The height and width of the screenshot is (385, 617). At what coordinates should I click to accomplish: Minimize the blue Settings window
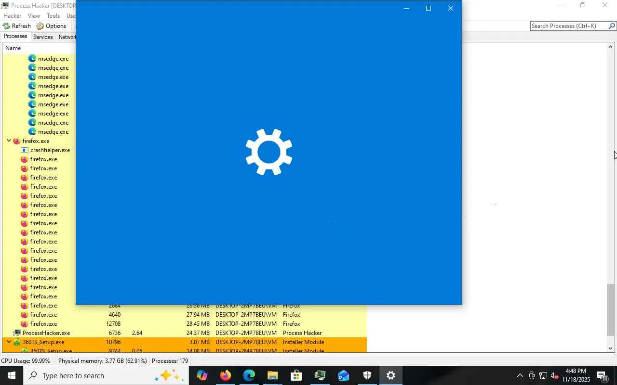[x=406, y=8]
